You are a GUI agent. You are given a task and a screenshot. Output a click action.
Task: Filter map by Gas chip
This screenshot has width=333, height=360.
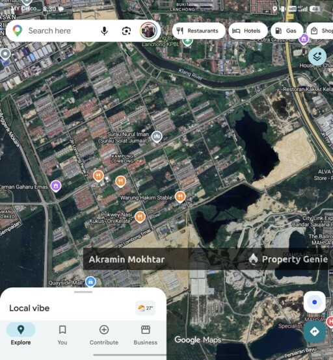point(287,31)
